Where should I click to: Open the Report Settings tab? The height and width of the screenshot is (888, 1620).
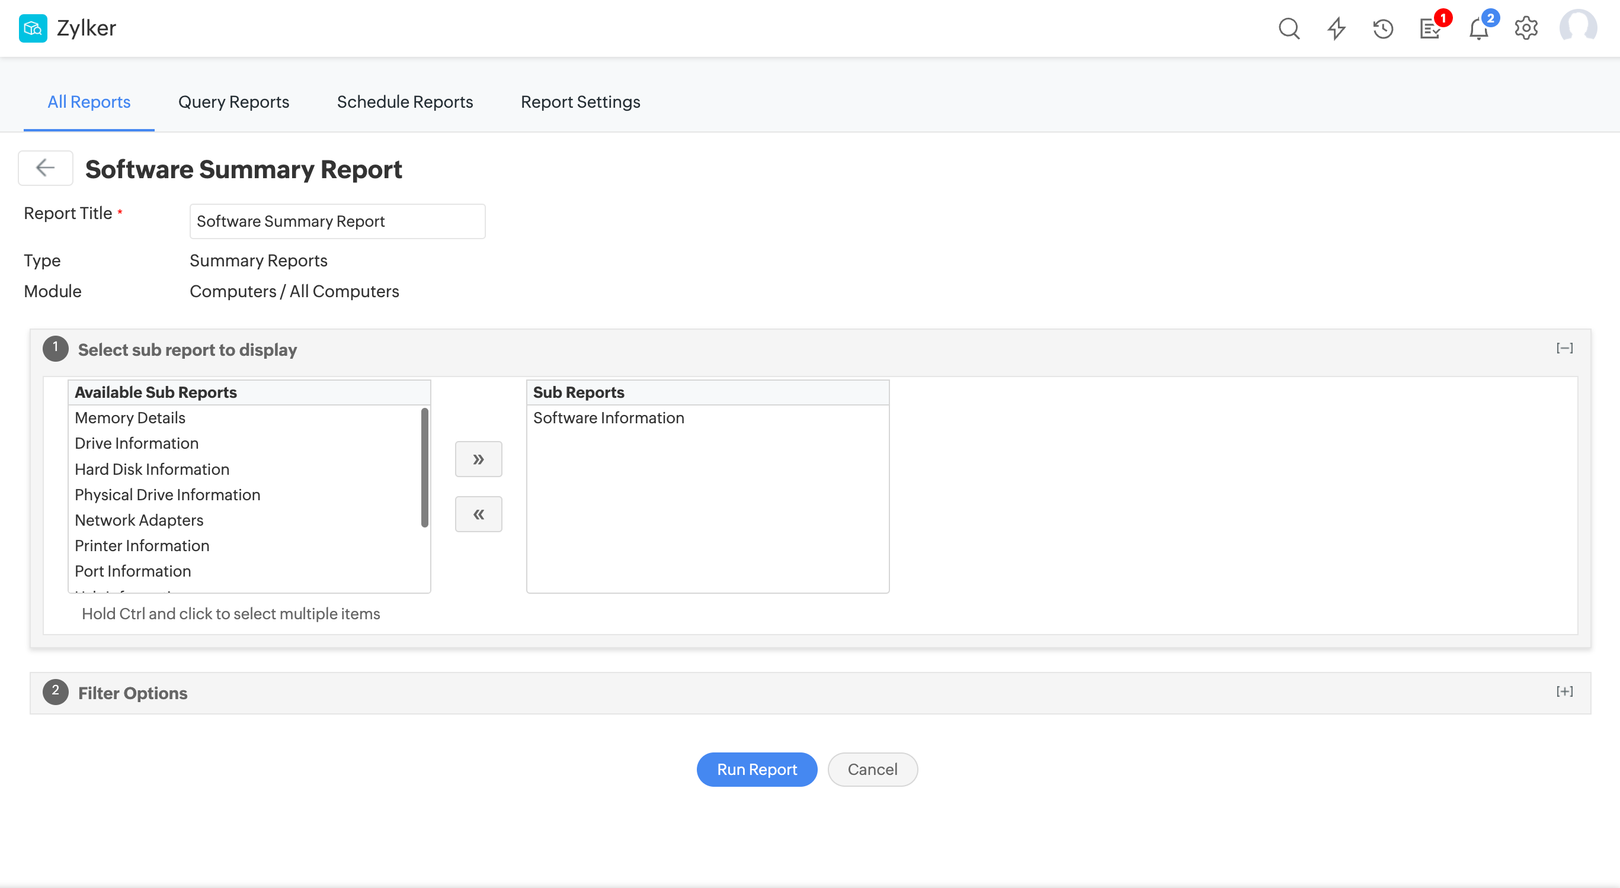pos(580,102)
